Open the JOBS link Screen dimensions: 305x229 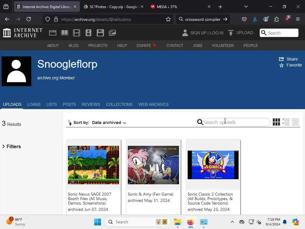[x=197, y=46]
